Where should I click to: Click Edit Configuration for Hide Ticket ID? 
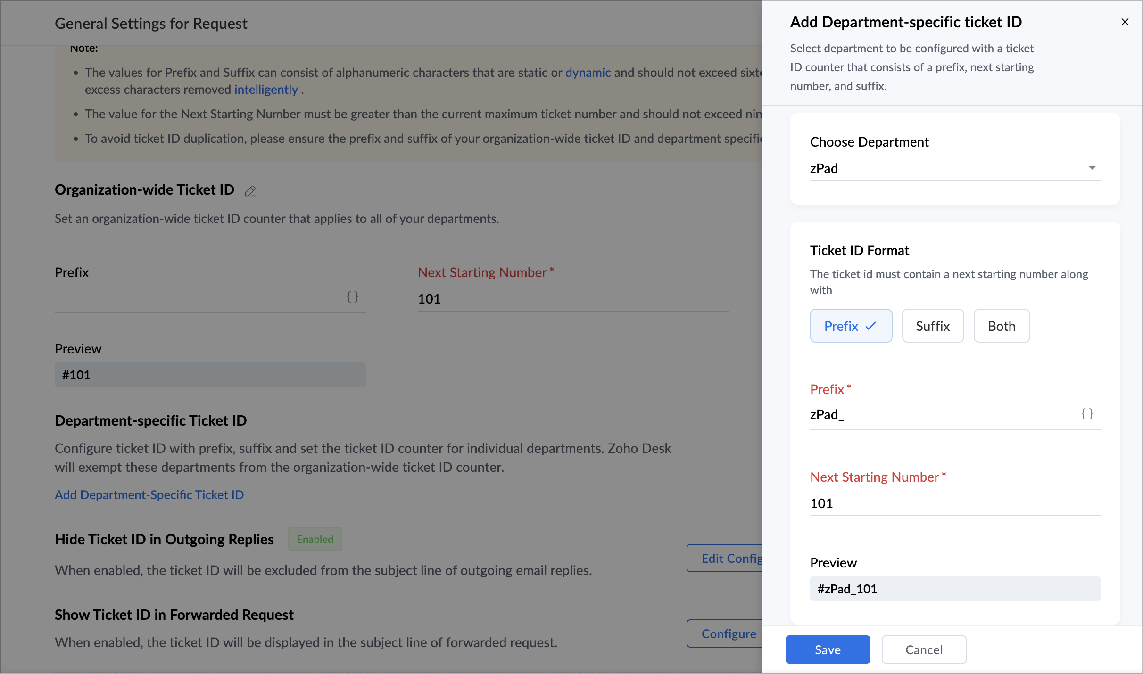click(x=725, y=559)
